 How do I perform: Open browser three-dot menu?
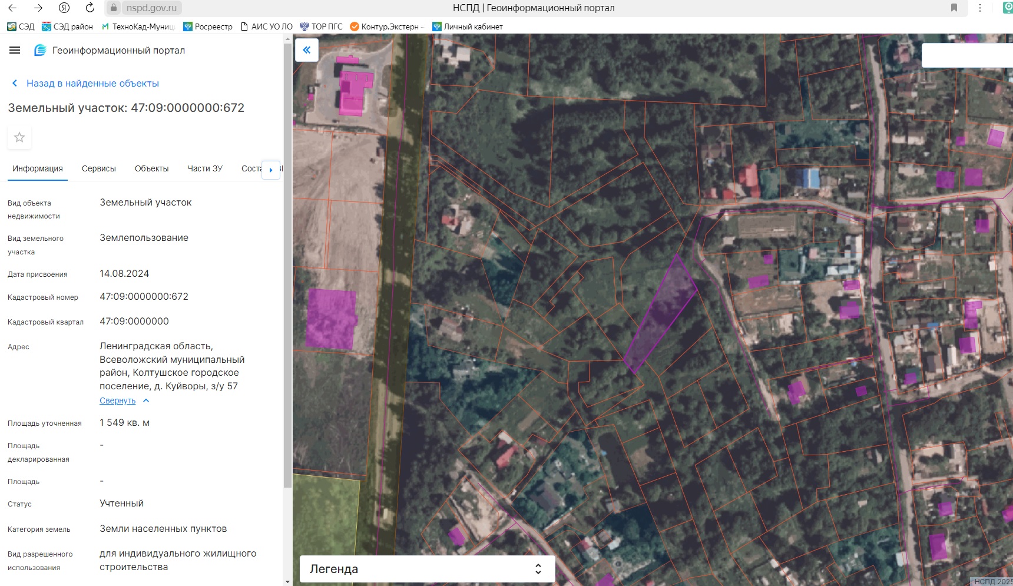980,8
